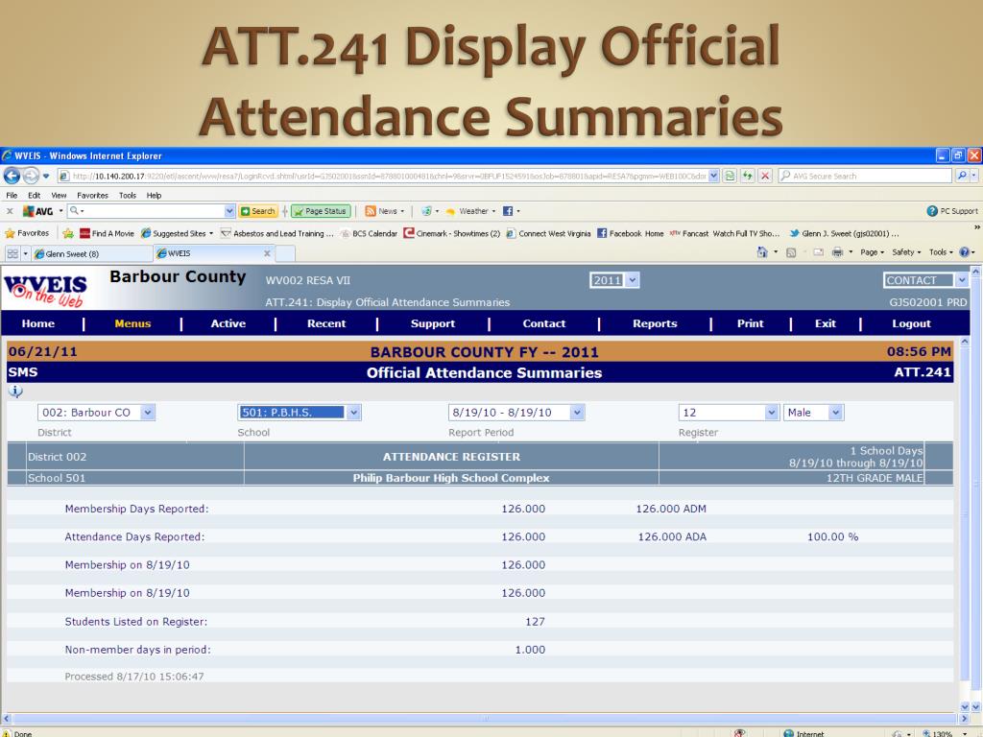Click the News RSS feed icon
Viewport: 983px width, 737px height.
(371, 211)
